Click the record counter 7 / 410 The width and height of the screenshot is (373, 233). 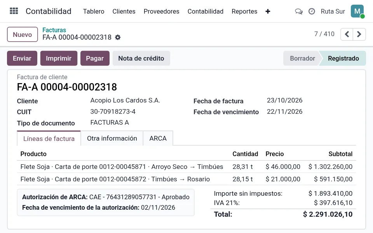(x=324, y=34)
